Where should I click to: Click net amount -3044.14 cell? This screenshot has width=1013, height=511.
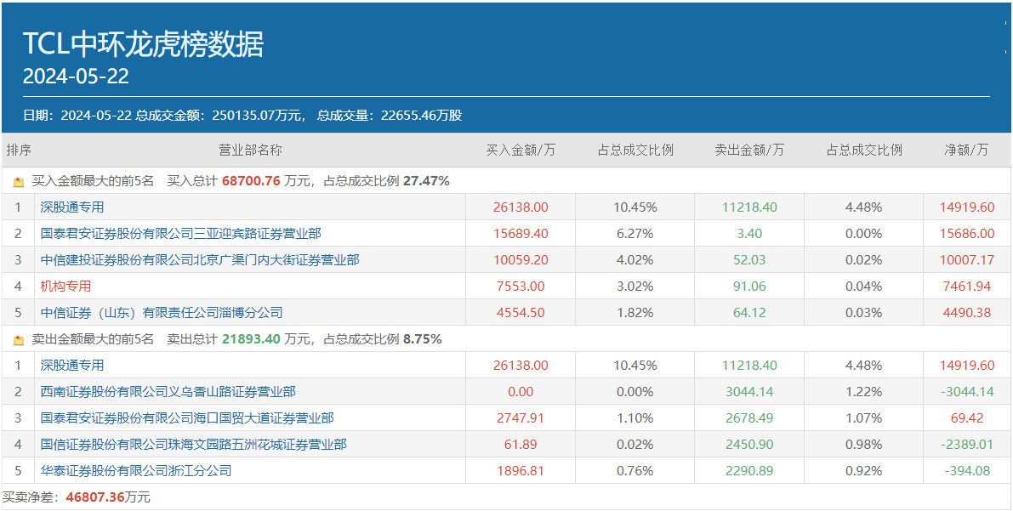[x=968, y=391]
